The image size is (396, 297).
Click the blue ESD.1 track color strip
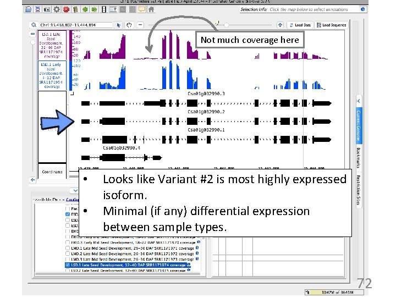click(x=71, y=75)
